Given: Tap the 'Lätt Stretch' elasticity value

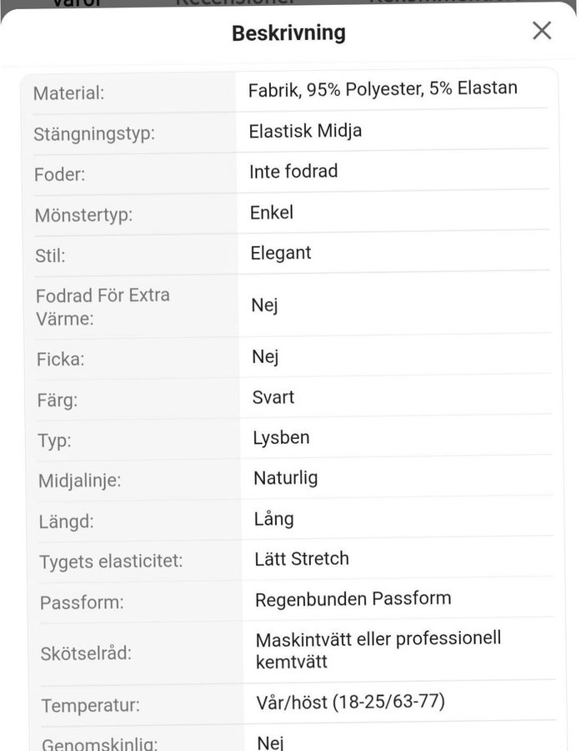Looking at the screenshot, I should pos(302,559).
